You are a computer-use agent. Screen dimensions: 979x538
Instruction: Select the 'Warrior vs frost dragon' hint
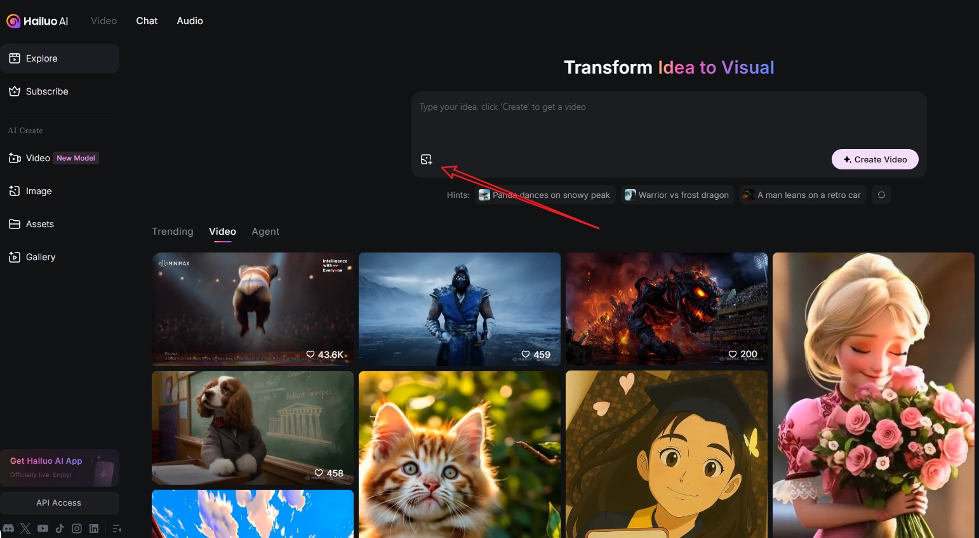677,195
